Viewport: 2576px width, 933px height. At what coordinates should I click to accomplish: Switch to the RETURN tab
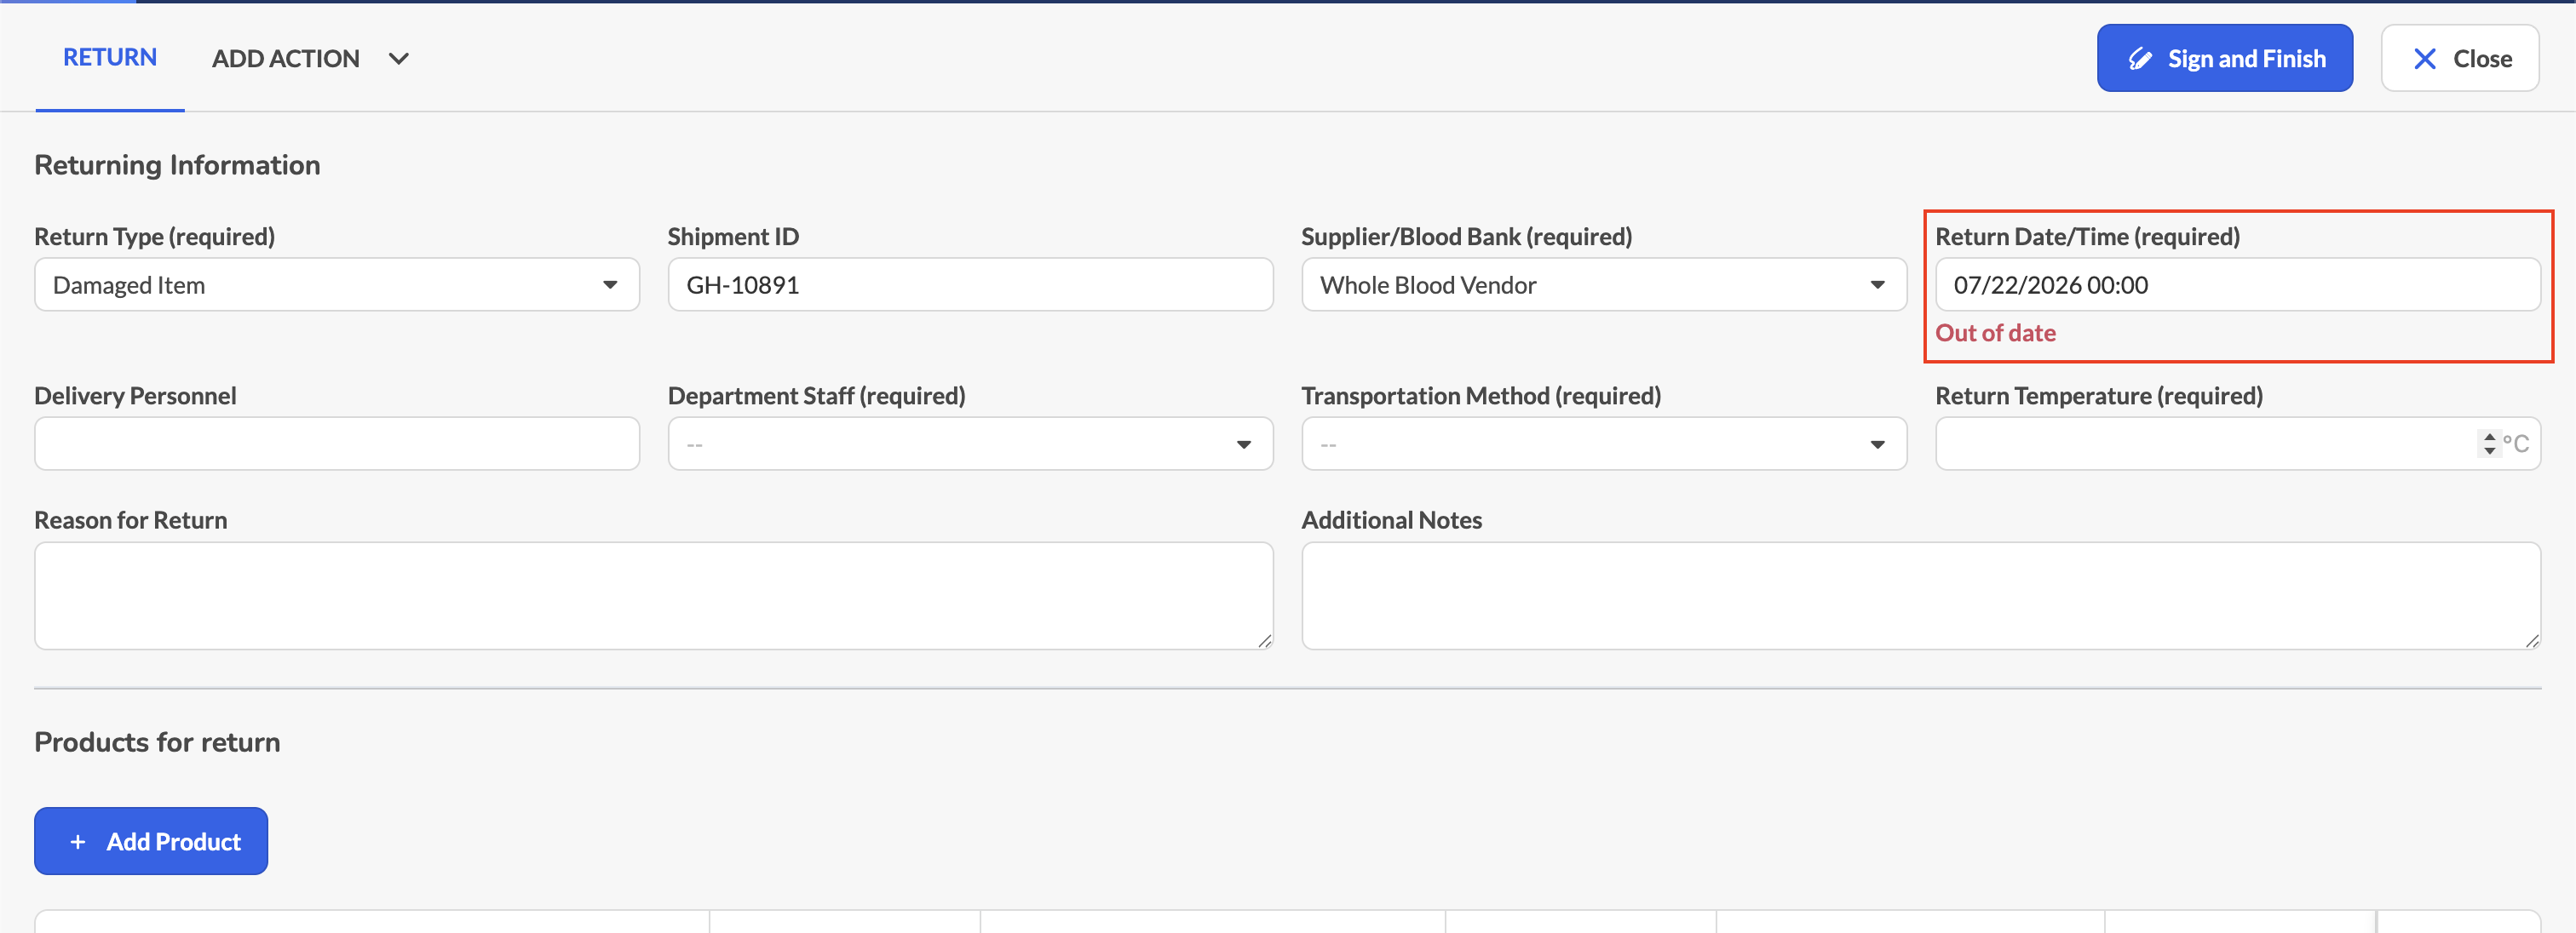(x=110, y=58)
